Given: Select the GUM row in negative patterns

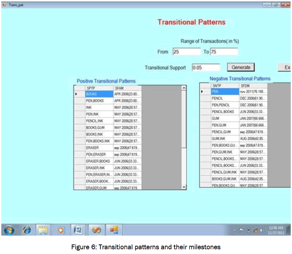Looking at the screenshot, I should point(225,118).
